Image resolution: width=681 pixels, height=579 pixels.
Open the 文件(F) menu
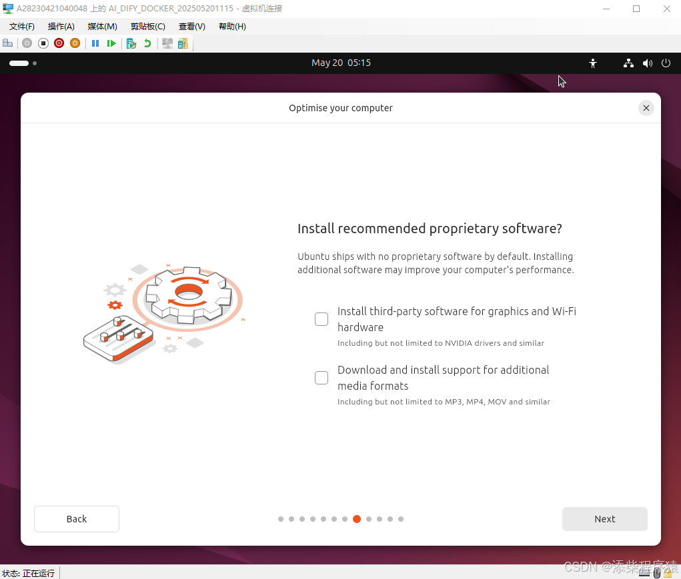click(22, 27)
